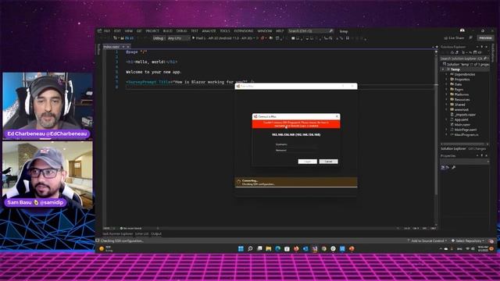Open the weather widget on taskbar
The image size is (500, 281).
(x=106, y=249)
